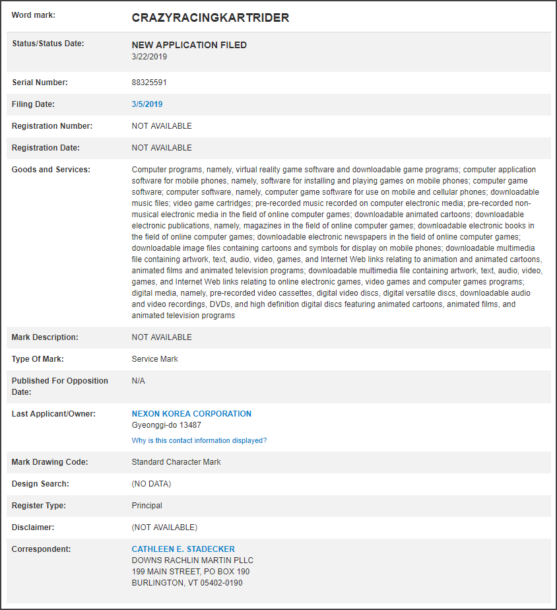Open the 3/5/2019 filing date link

147,104
